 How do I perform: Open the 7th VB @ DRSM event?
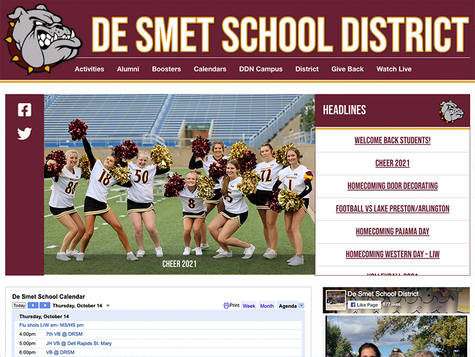tap(64, 334)
